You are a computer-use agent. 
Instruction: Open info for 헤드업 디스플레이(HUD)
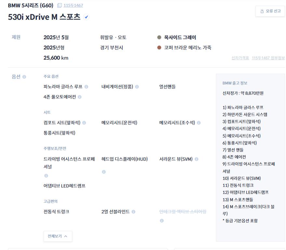103,173
